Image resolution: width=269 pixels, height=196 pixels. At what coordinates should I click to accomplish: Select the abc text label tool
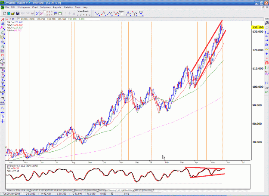click(x=3, y=112)
